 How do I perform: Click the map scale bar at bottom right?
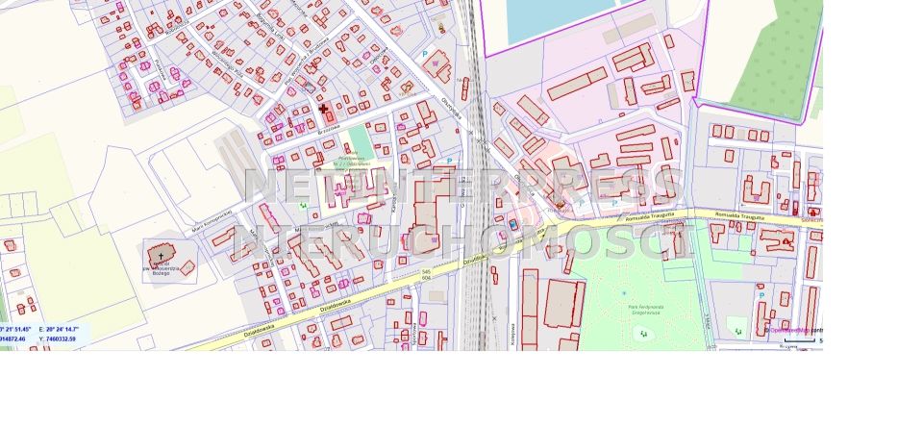[x=799, y=340]
